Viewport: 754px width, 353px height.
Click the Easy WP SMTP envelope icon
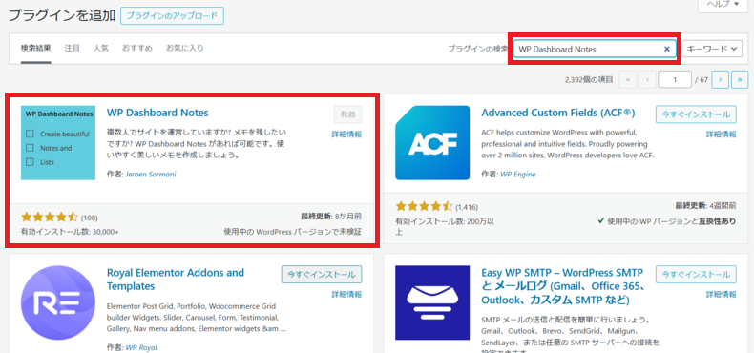coord(432,303)
